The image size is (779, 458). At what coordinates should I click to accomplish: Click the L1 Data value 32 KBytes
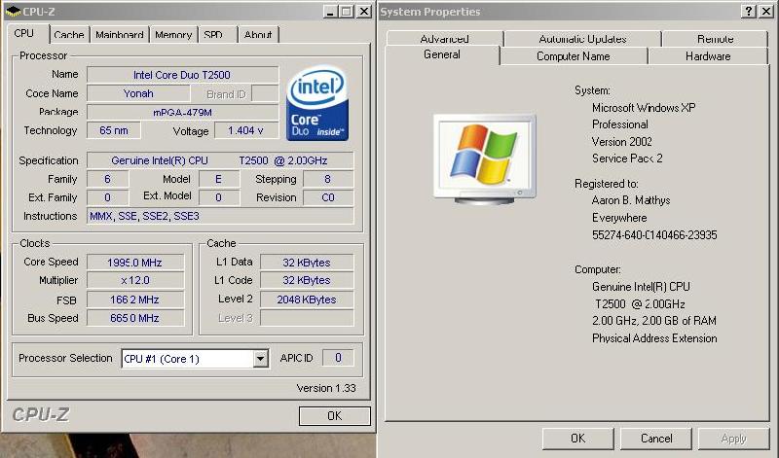[x=307, y=262]
